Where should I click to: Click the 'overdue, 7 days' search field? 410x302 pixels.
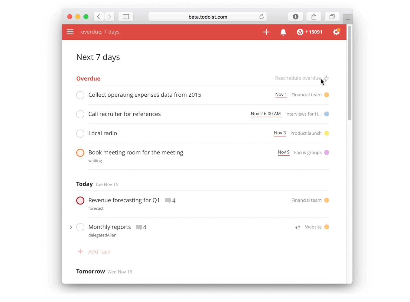(x=100, y=32)
